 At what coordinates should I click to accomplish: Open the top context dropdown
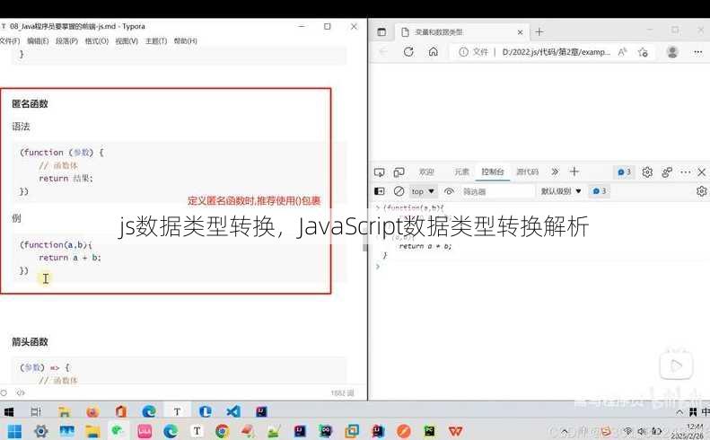tap(423, 191)
